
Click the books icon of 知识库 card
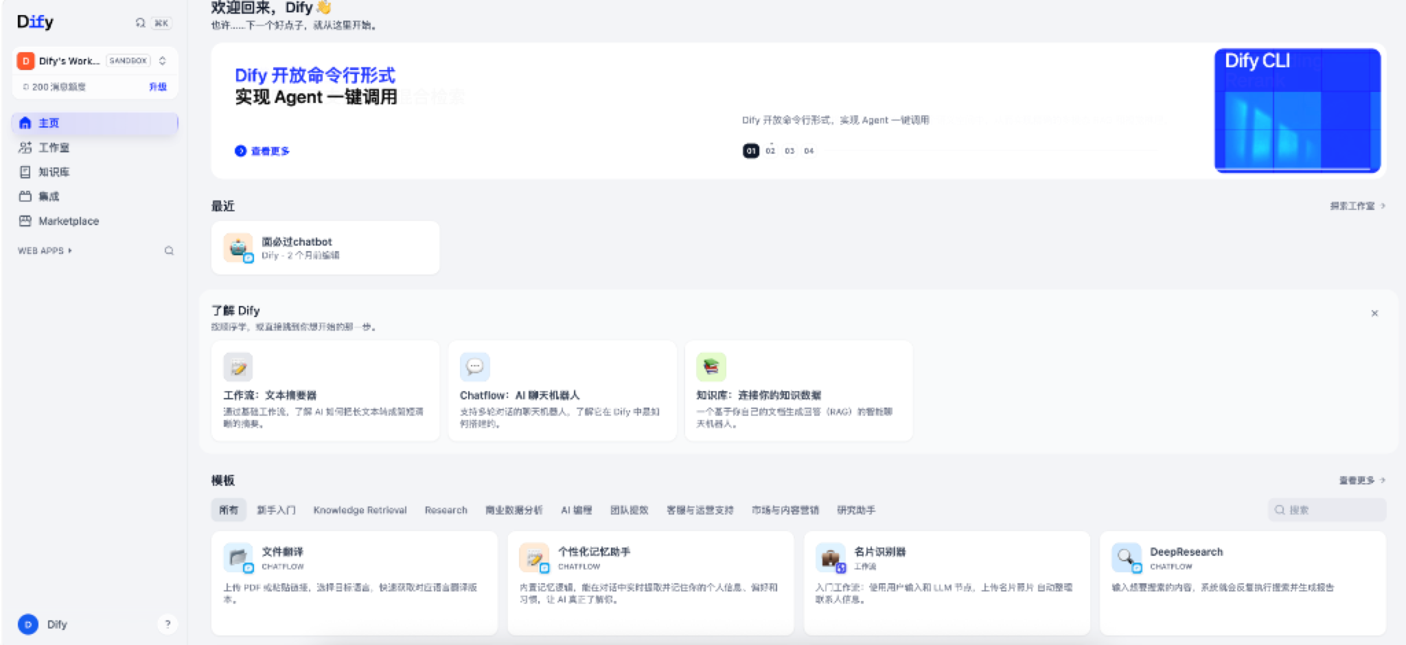[711, 367]
